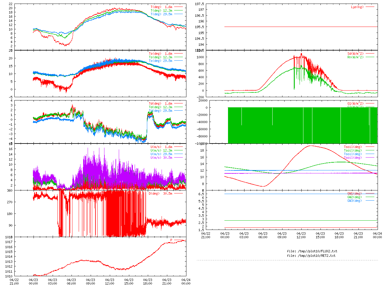The height and width of the screenshot is (287, 383).
Task: Click the blue T(deg) 29.5m legend line
Action: [x=178, y=14]
